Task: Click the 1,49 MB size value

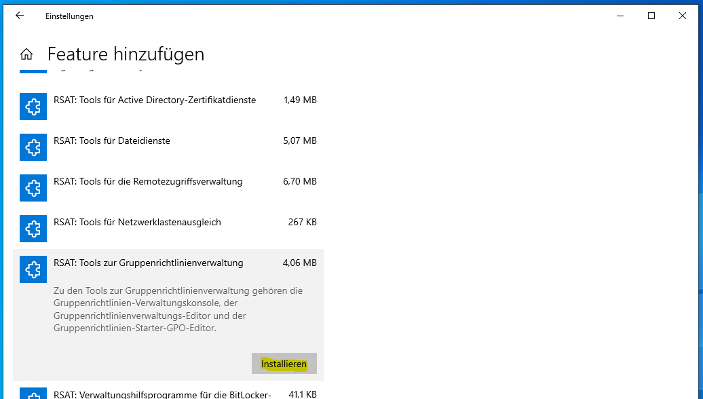Action: point(300,100)
